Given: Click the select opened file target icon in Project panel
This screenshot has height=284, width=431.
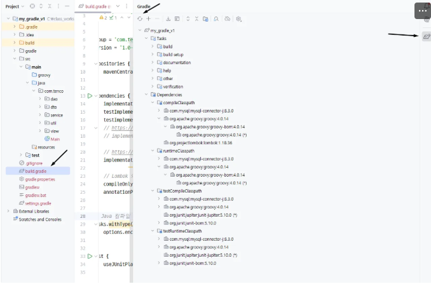Looking at the screenshot, I should [x=32, y=6].
